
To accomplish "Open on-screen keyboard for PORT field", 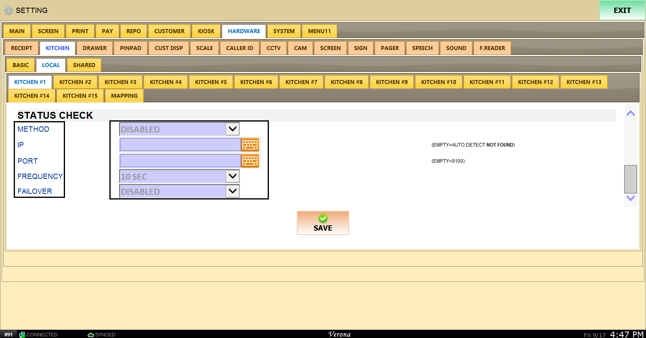I will pyautogui.click(x=250, y=161).
